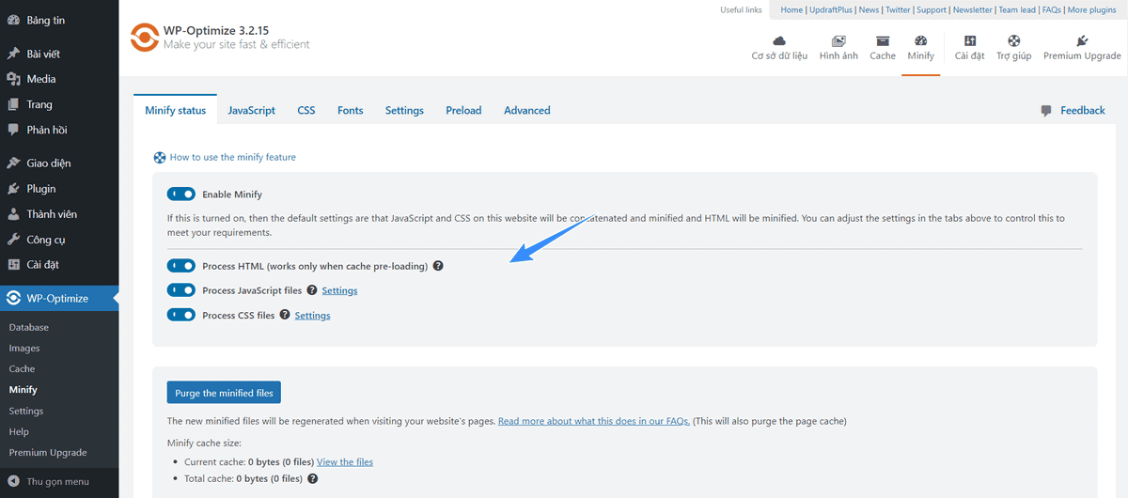This screenshot has width=1128, height=498.
Task: Open the Cơ sở dữ liệu cloud icon
Action: (x=779, y=41)
